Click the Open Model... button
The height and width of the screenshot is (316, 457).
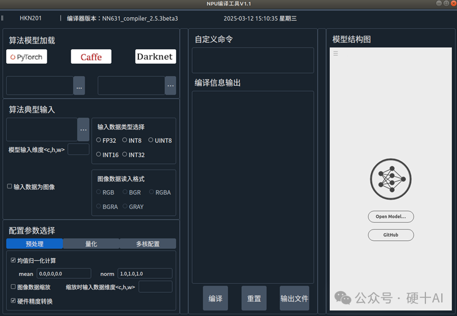[x=391, y=217]
